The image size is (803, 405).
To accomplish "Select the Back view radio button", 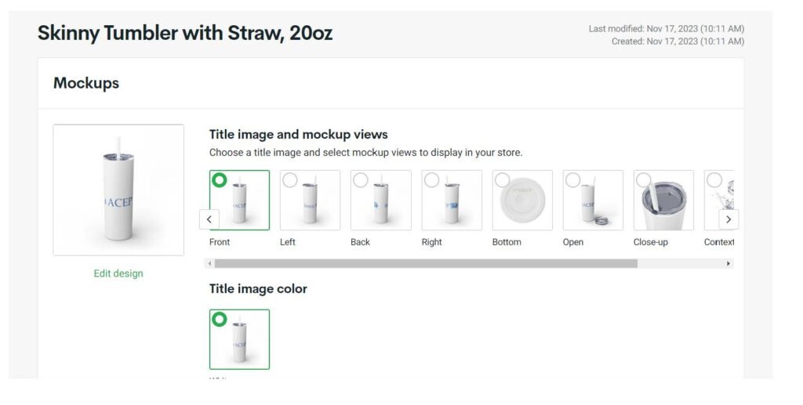I will (361, 180).
